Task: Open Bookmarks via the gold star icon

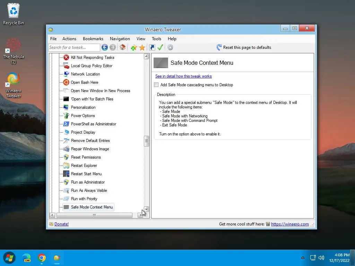Action: (142, 47)
